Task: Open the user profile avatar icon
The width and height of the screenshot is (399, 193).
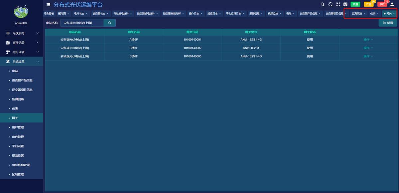Action: click(392, 4)
